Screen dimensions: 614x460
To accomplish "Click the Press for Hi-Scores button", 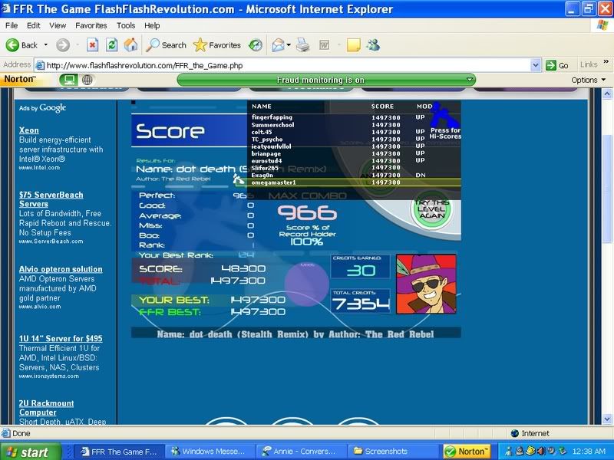I will pos(444,123).
